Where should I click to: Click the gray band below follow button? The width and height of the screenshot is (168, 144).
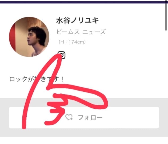point(84,133)
